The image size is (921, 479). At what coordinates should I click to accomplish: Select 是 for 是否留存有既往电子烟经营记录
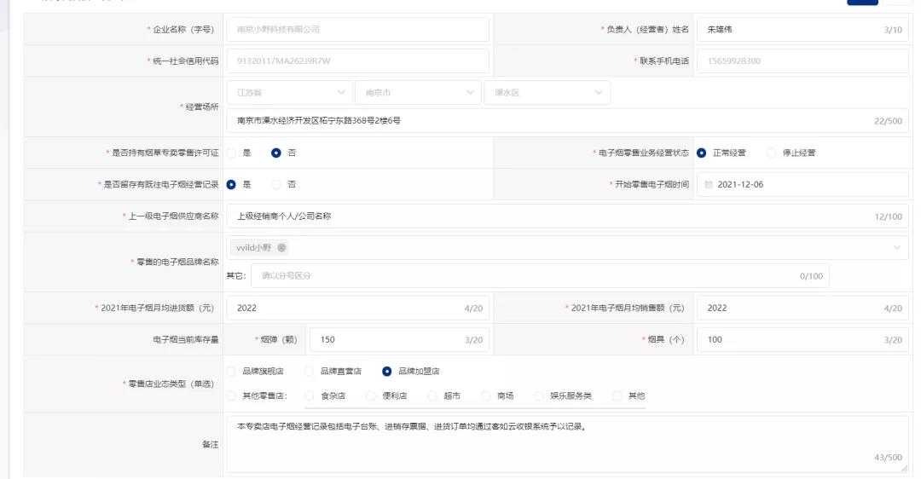click(x=231, y=184)
